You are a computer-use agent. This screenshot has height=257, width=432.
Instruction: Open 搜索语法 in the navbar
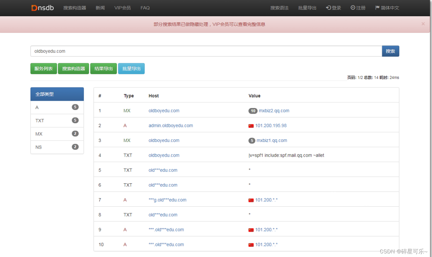pos(279,8)
